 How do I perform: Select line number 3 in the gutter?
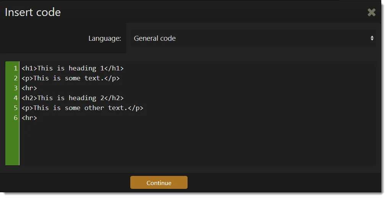pos(16,88)
